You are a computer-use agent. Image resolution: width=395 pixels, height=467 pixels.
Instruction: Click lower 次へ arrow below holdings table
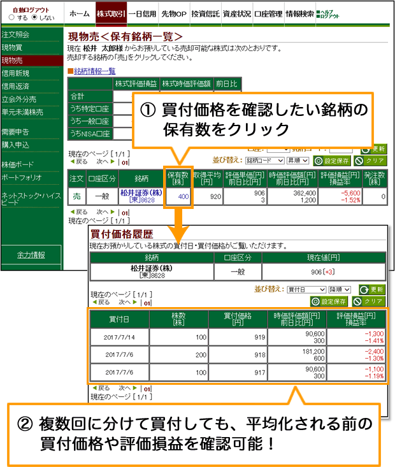click(106, 212)
